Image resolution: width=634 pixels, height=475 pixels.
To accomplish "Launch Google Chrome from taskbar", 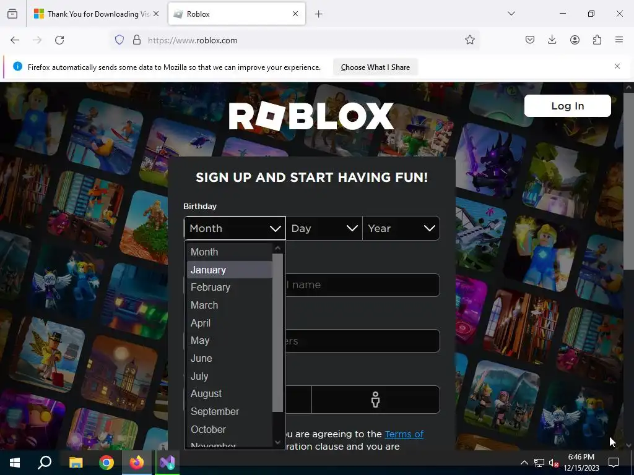I will click(106, 463).
